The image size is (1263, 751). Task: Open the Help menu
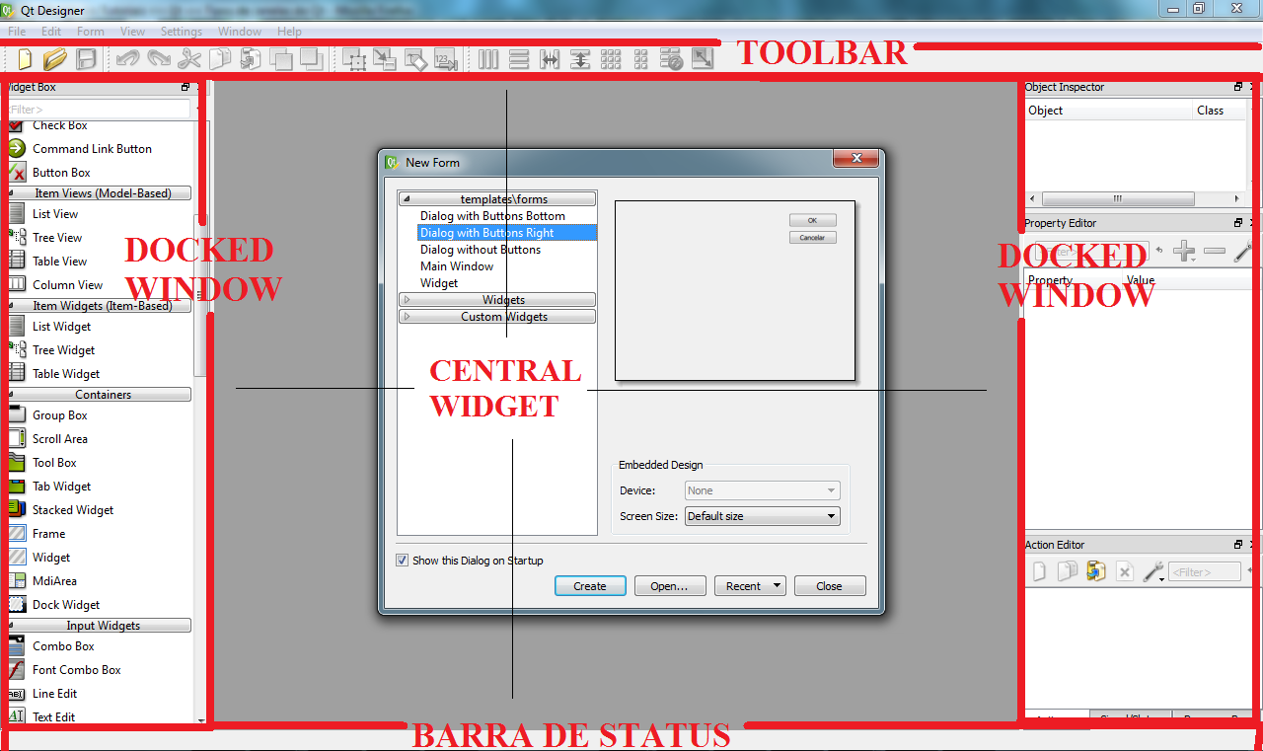(289, 32)
